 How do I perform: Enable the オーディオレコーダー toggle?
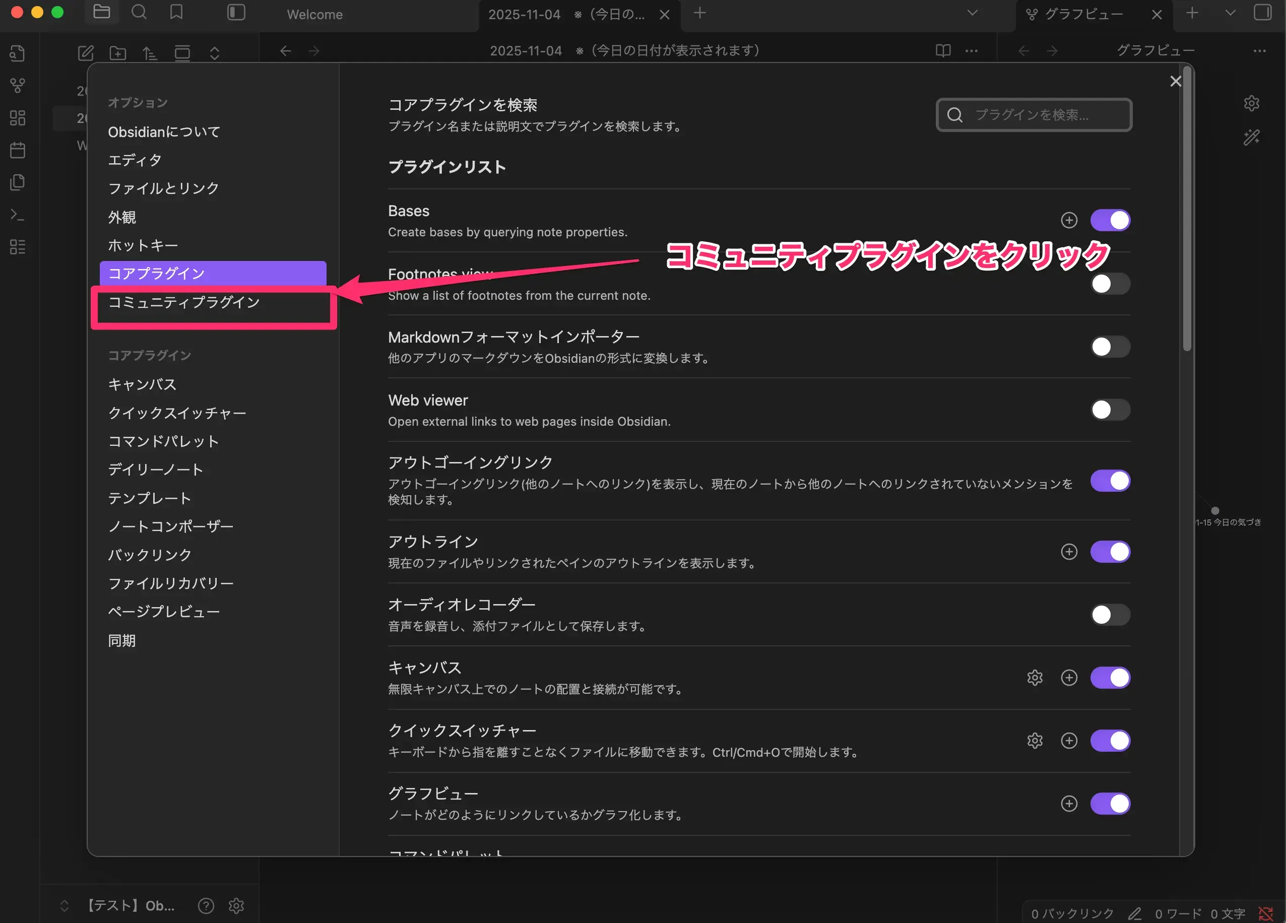[x=1110, y=615]
